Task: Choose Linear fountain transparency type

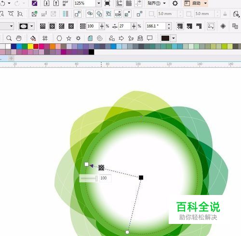Action: 42,26
